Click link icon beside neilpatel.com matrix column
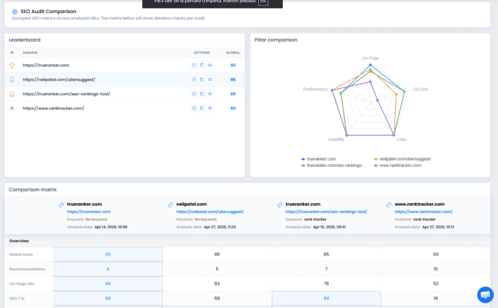This screenshot has height=308, width=498. point(171,205)
